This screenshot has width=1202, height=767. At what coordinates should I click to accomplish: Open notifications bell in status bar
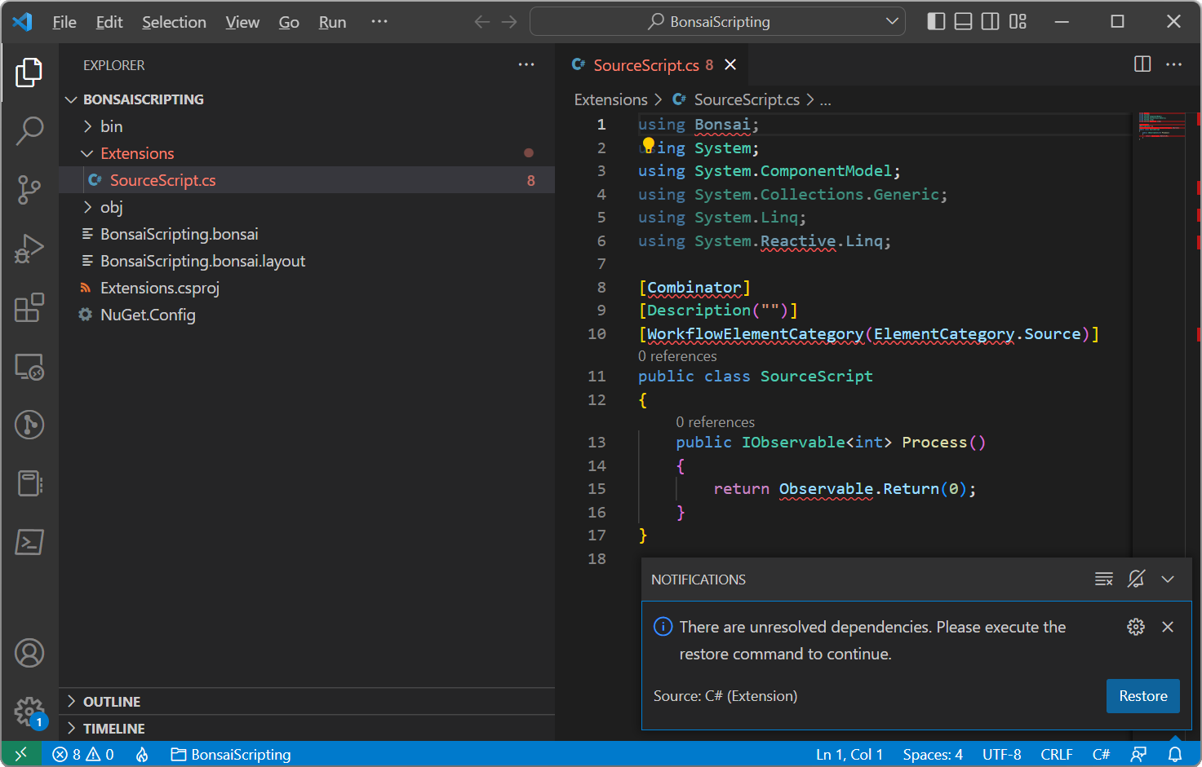point(1175,755)
